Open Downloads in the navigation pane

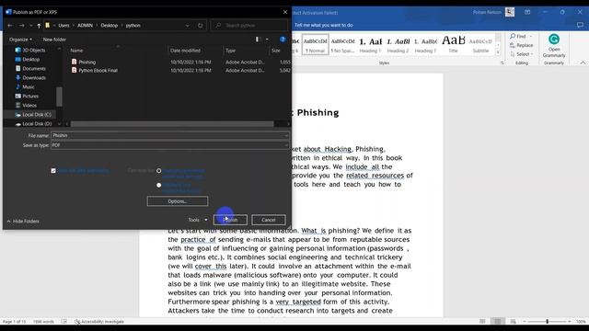tap(30, 77)
